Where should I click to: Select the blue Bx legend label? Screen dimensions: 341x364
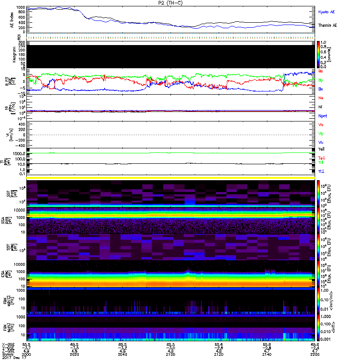click(321, 89)
